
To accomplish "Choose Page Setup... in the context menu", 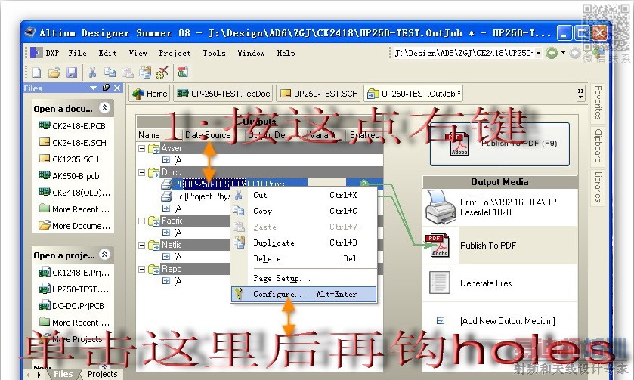I will (x=304, y=278).
